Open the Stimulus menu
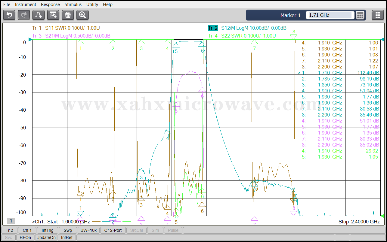Image resolution: width=387 pixels, height=242 pixels. tap(73, 5)
